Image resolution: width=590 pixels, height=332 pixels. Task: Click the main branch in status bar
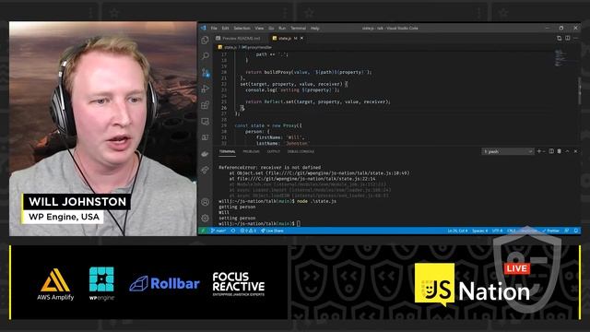tap(218, 231)
